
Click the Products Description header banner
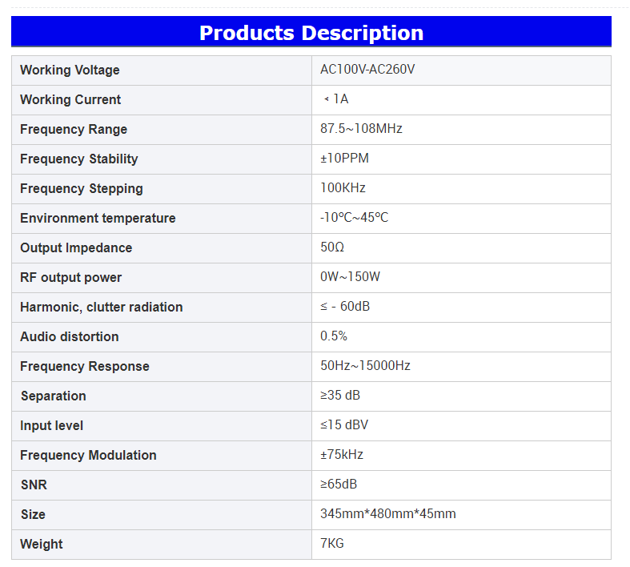click(x=311, y=33)
